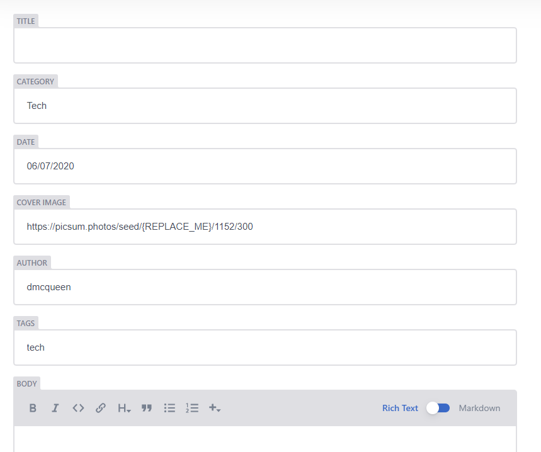Insert a block quote
This screenshot has height=452, width=541.
coord(146,408)
